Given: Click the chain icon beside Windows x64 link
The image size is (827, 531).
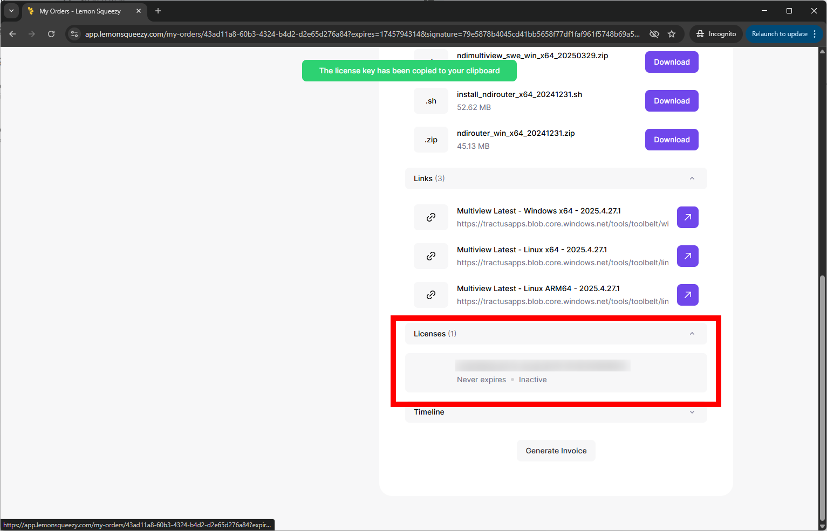Looking at the screenshot, I should click(430, 217).
